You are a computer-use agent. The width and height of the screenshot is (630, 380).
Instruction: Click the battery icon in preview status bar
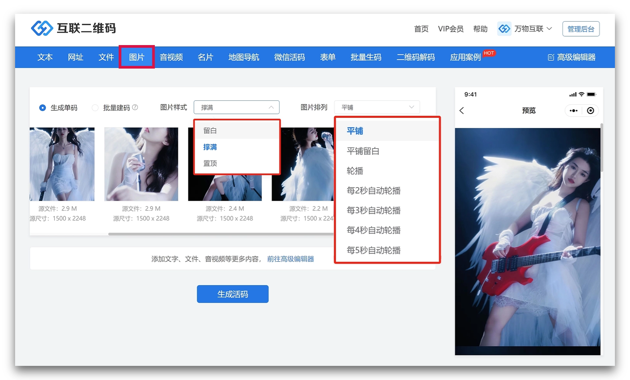[x=591, y=94]
